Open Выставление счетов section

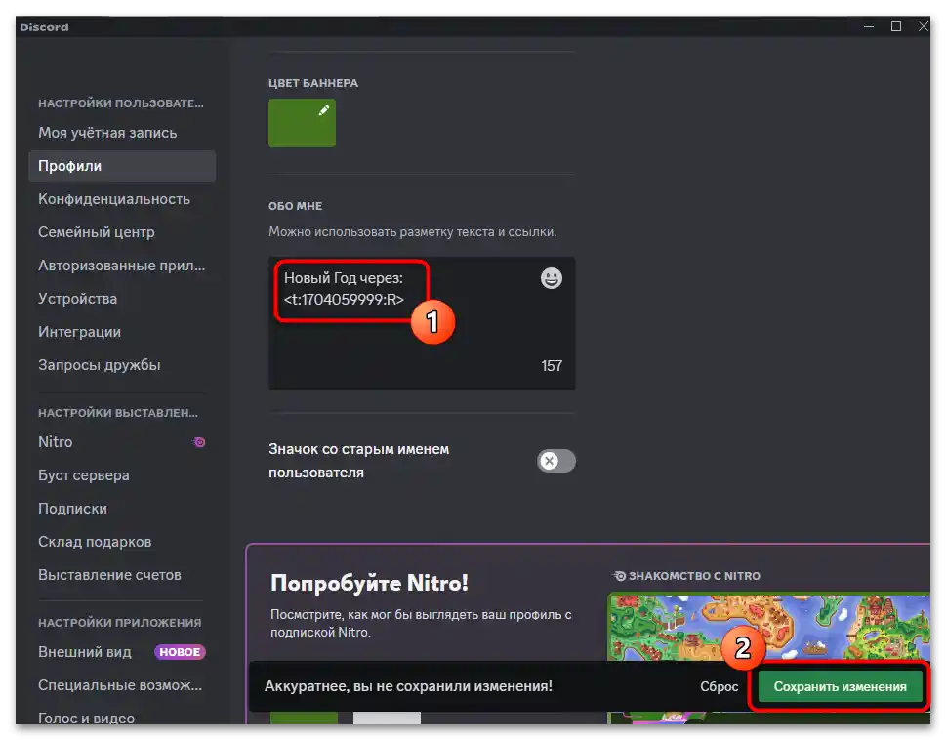[x=122, y=575]
